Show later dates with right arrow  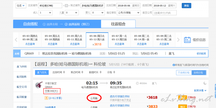178,40
